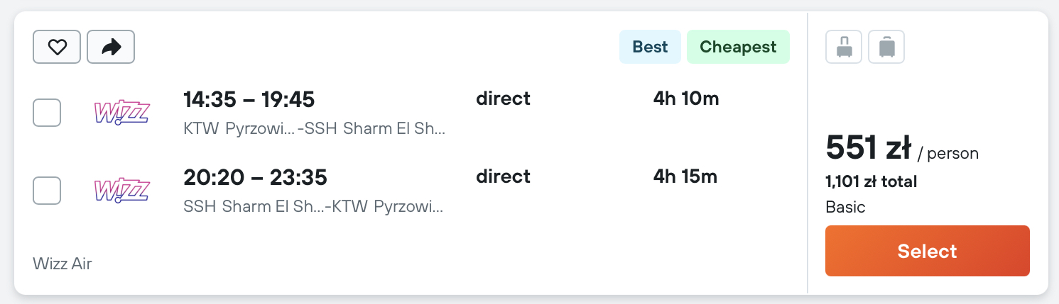Click Wizz logo on the outbound flight

[x=121, y=113]
